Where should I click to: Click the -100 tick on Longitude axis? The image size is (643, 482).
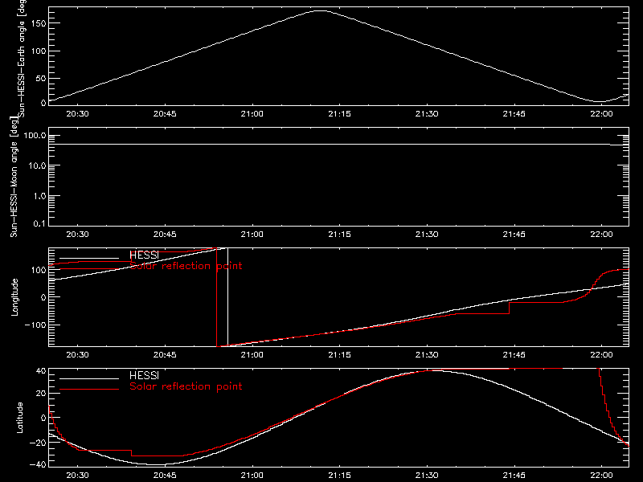(35, 325)
